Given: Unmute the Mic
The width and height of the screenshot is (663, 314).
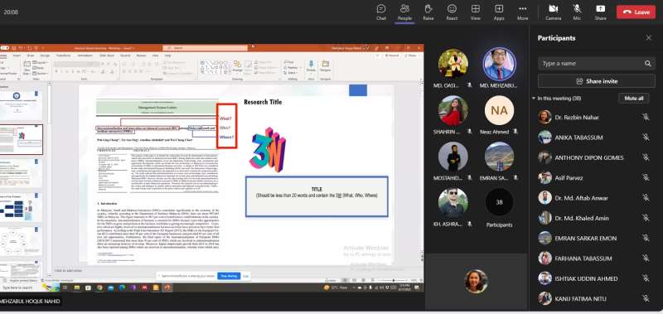Looking at the screenshot, I should (577, 12).
